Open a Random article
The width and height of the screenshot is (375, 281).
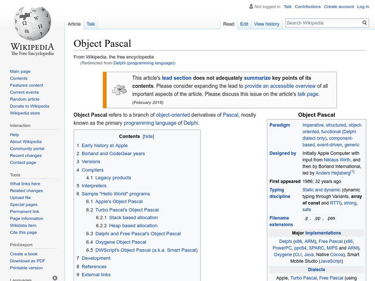[25, 99]
